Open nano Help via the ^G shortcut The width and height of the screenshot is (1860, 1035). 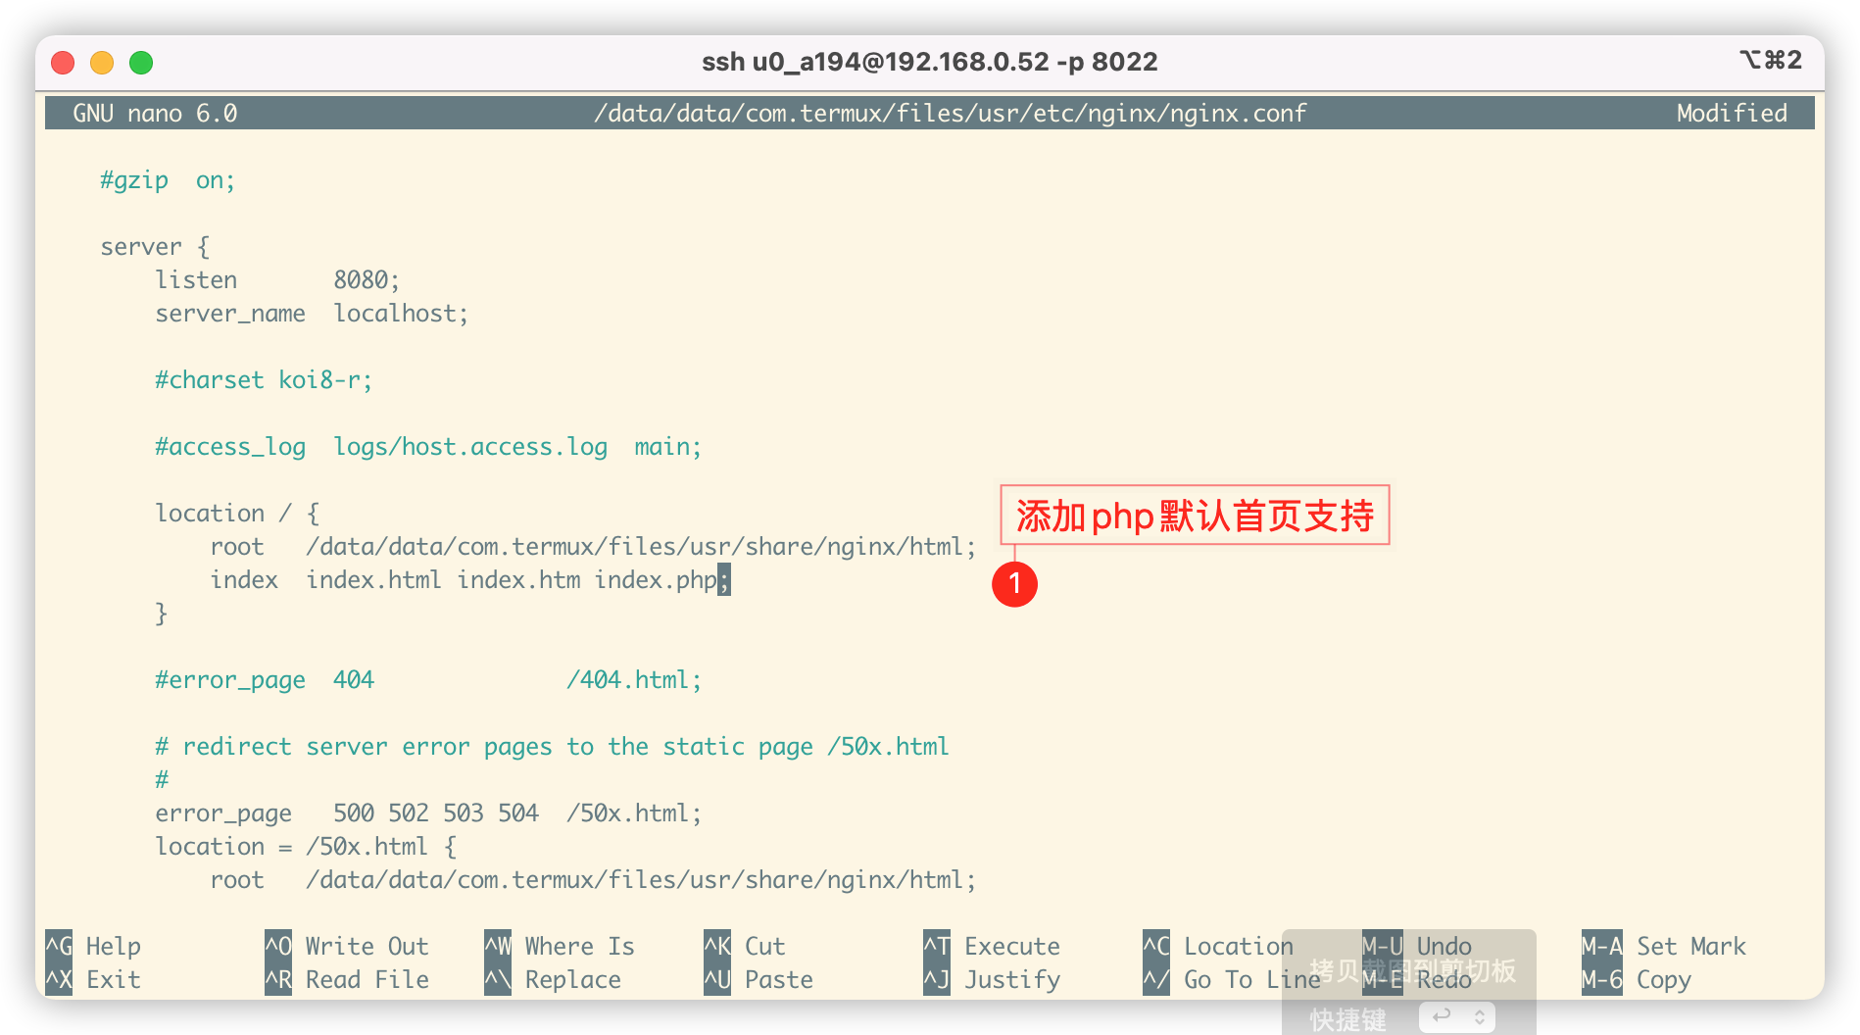98,945
